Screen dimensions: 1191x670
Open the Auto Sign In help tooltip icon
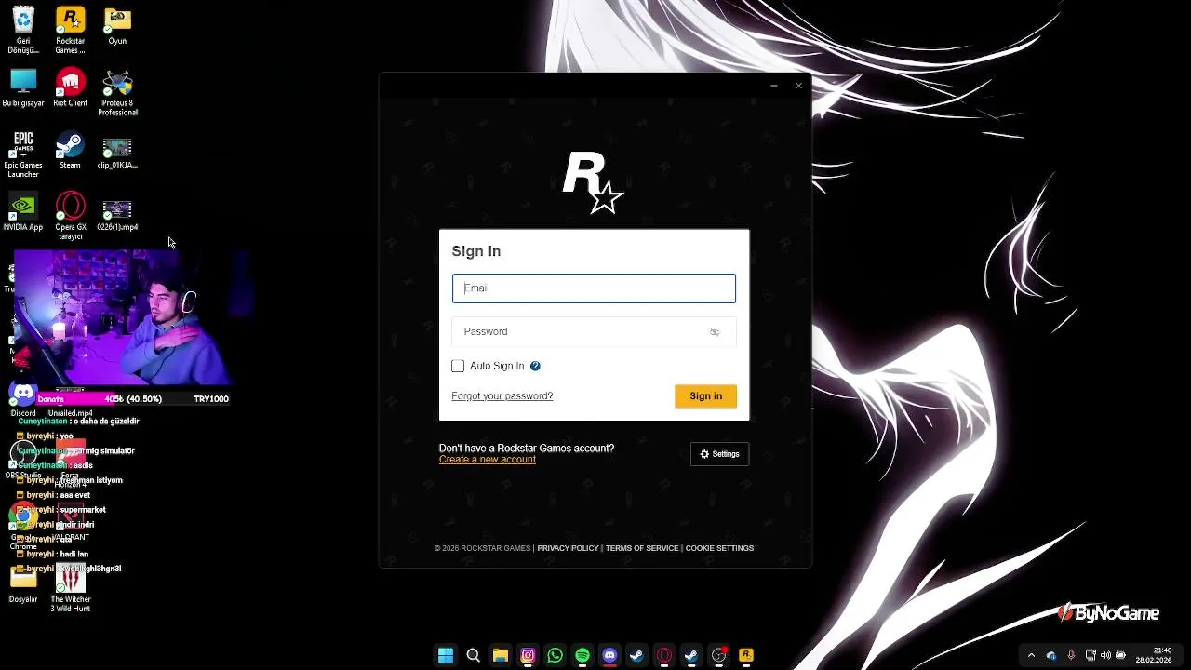(535, 366)
